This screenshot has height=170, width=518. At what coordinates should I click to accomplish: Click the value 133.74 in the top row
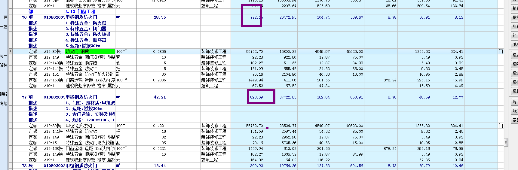pos(457,6)
